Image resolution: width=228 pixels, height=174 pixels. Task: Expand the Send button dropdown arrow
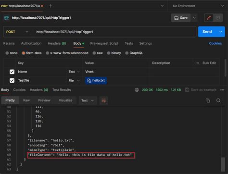pos(221,32)
